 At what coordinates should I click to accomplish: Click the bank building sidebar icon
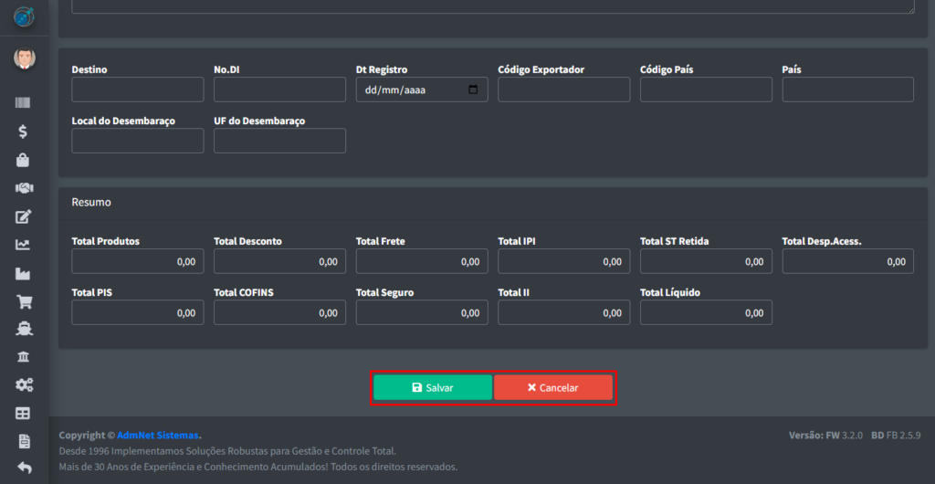coord(24,357)
